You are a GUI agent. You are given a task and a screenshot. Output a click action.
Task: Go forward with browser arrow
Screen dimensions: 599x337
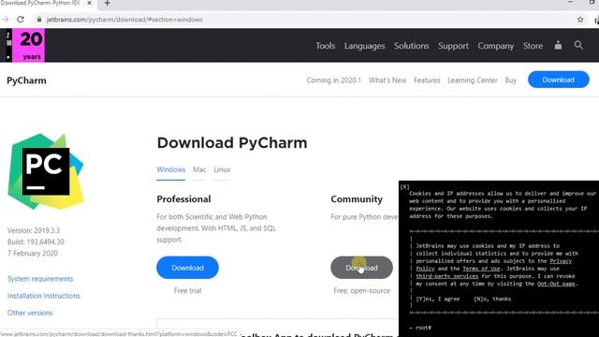point(6,20)
